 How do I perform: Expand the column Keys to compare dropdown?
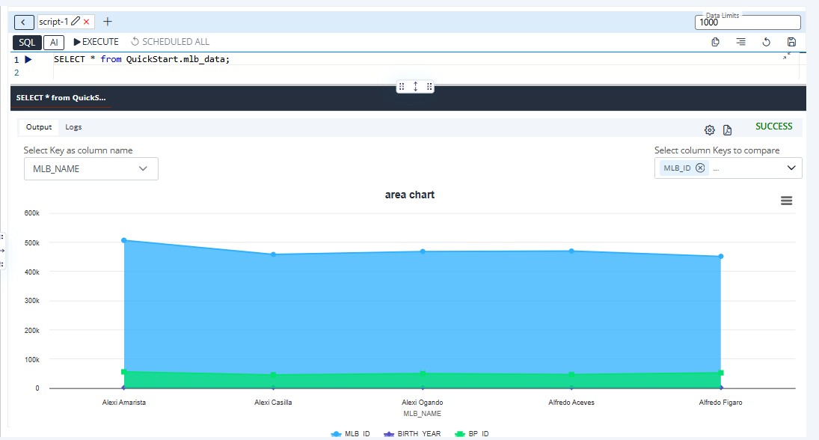(x=791, y=168)
